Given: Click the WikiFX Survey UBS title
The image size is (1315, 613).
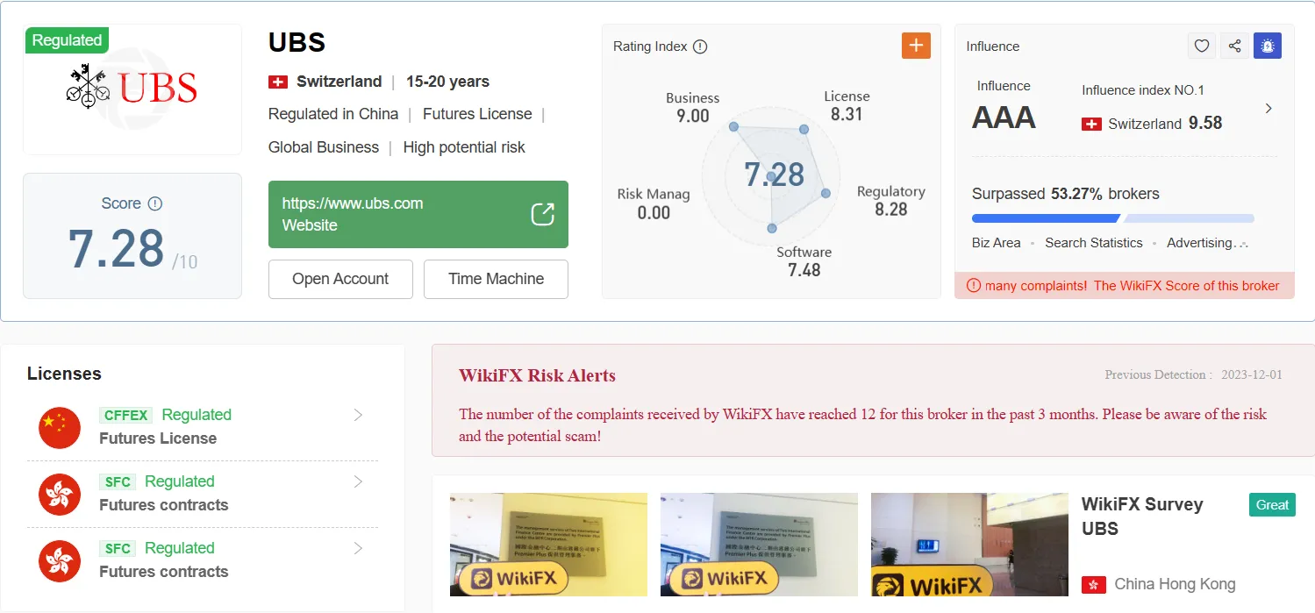Looking at the screenshot, I should click(1141, 517).
